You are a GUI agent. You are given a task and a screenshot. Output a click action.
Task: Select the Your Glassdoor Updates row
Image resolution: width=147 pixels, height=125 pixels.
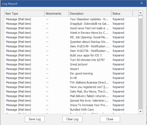tap(71, 19)
